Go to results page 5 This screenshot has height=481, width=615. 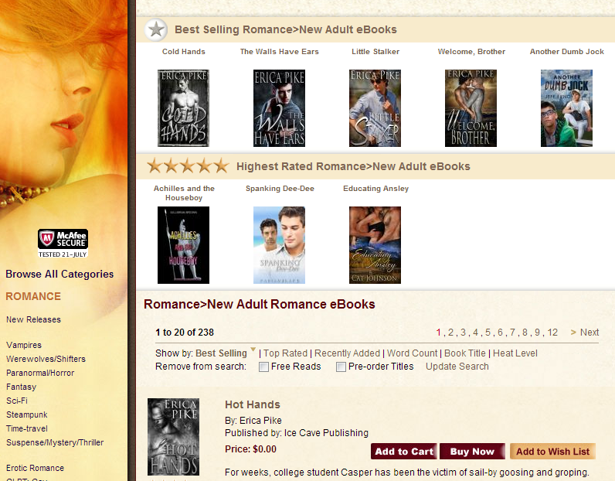[x=488, y=333]
